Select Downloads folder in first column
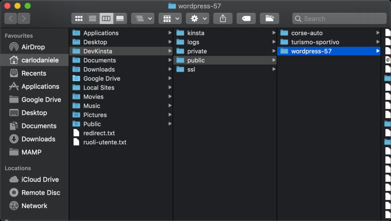This screenshot has width=391, height=221. 121,69
